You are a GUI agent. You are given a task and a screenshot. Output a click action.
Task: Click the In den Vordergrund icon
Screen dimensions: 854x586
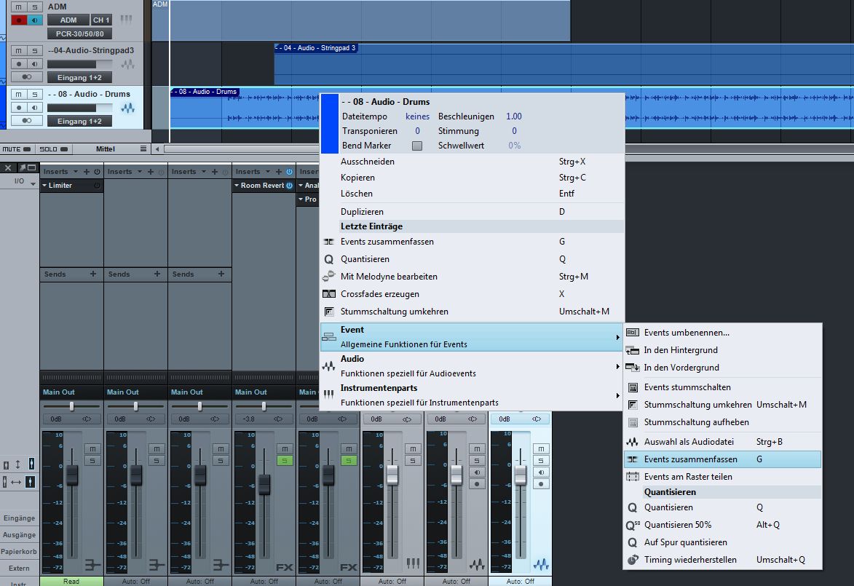(x=633, y=368)
